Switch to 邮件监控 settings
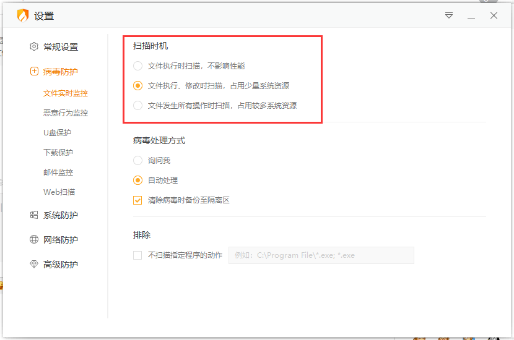Image resolution: width=514 pixels, height=340 pixels. pyautogui.click(x=58, y=172)
